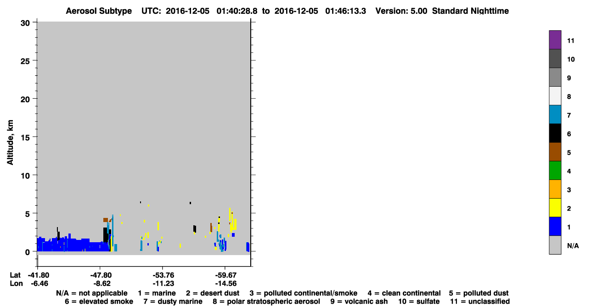Image resolution: width=597 pixels, height=306 pixels.
Task: Click the dark gray swatch labeled 10
Action: point(555,59)
